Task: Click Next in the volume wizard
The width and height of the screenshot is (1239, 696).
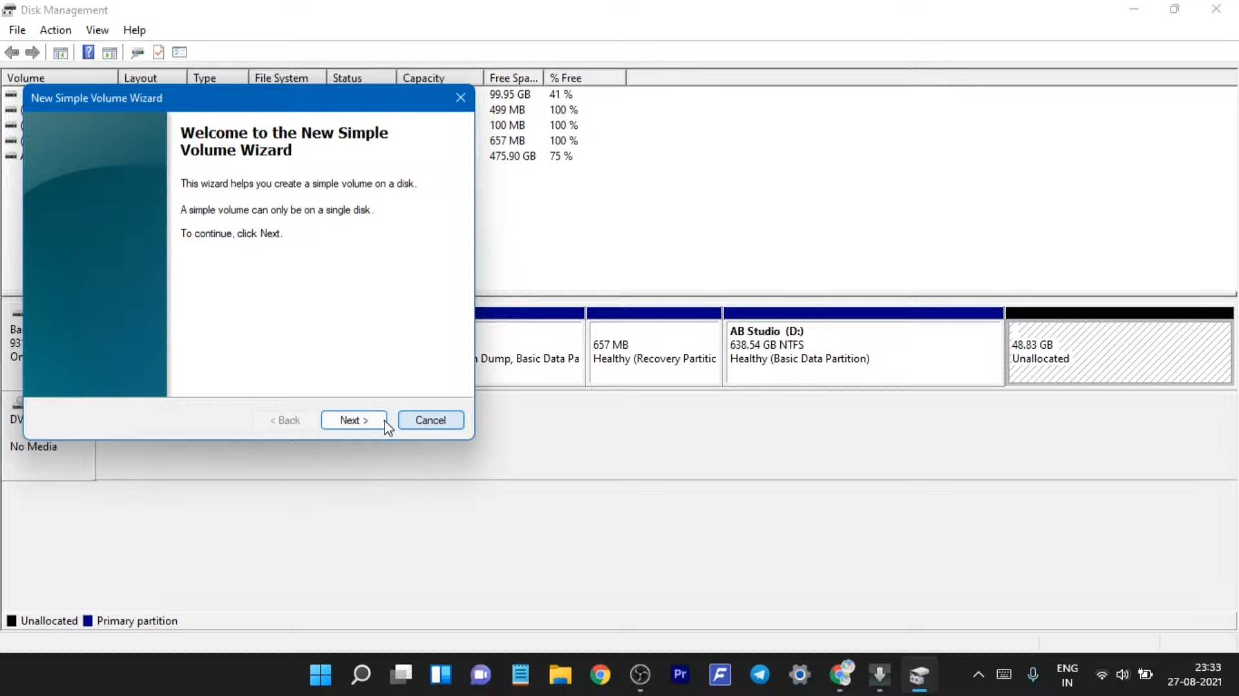Action: (x=354, y=420)
